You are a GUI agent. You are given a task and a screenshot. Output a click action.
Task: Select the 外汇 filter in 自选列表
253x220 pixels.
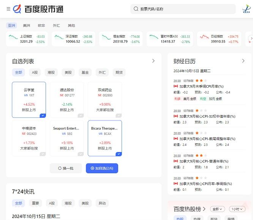click(x=102, y=73)
